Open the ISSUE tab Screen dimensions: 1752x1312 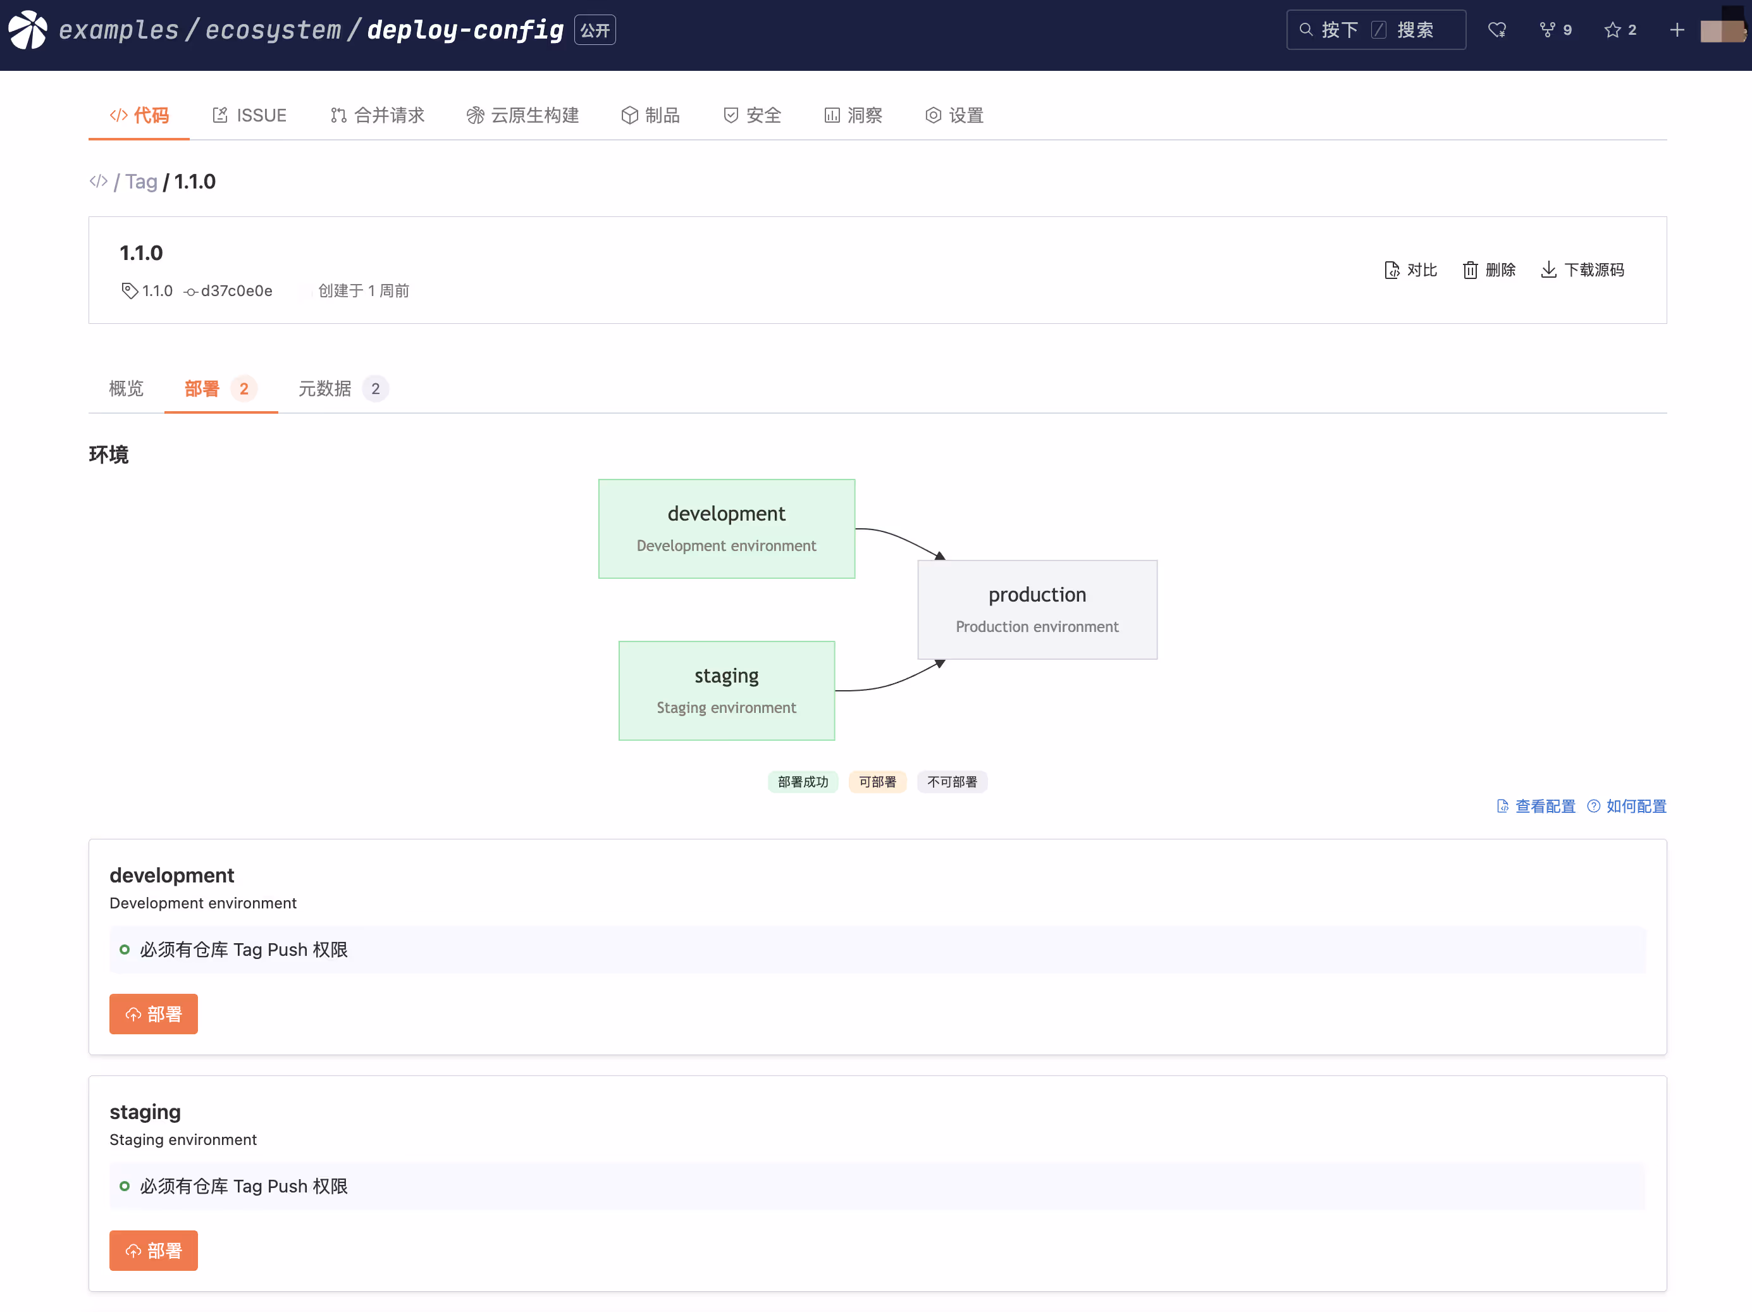point(249,116)
